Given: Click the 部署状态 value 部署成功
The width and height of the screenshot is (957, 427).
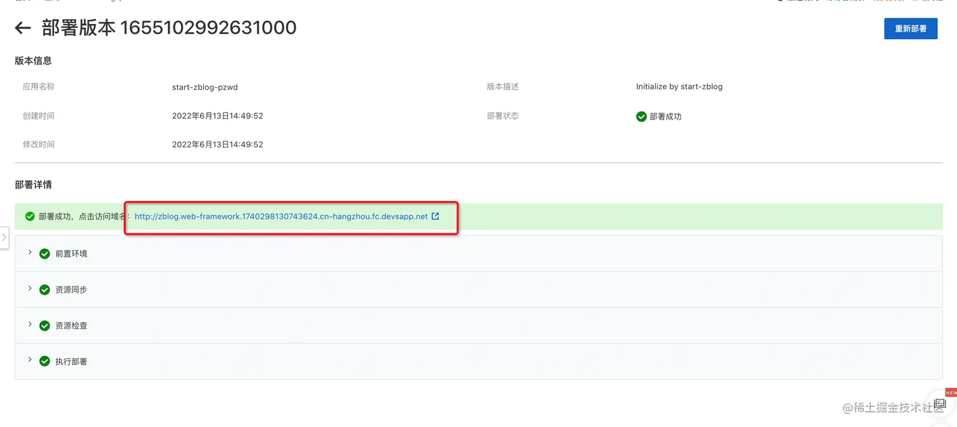Looking at the screenshot, I should point(666,116).
